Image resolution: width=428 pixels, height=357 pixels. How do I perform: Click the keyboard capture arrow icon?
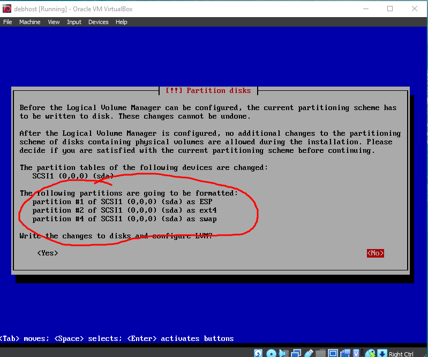pyautogui.click(x=382, y=353)
